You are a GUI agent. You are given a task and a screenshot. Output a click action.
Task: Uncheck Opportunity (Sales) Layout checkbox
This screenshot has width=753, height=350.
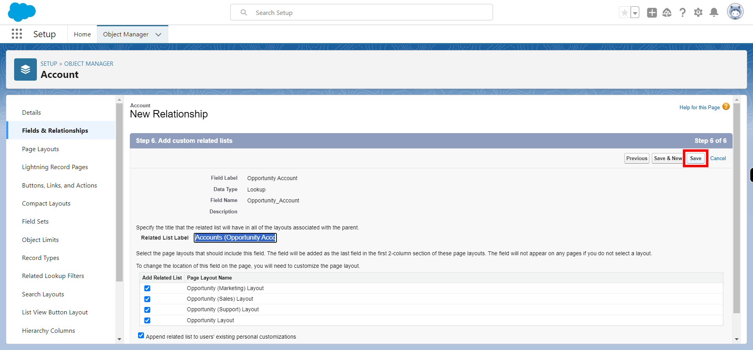tap(147, 299)
